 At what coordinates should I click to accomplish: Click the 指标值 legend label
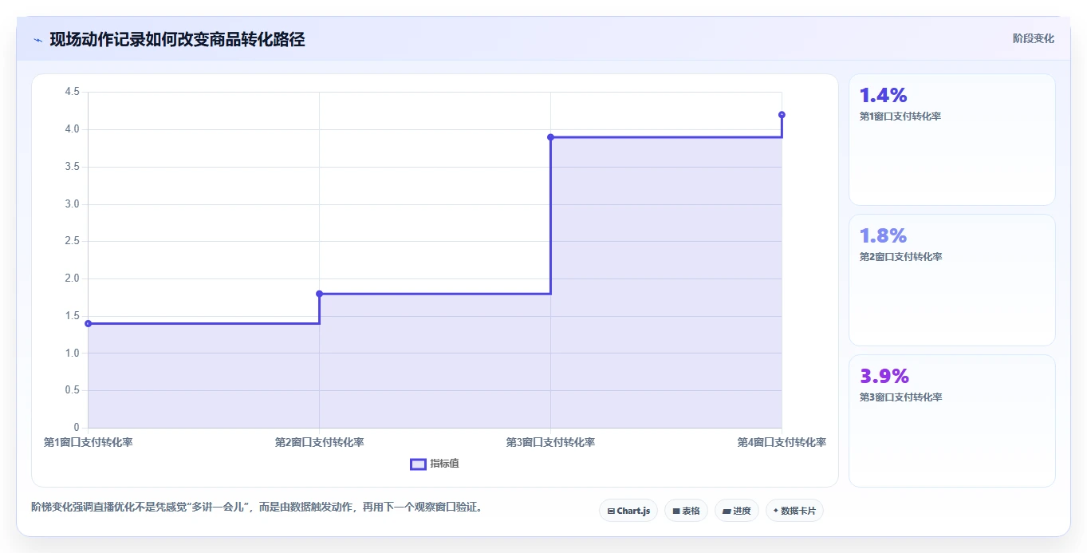444,464
